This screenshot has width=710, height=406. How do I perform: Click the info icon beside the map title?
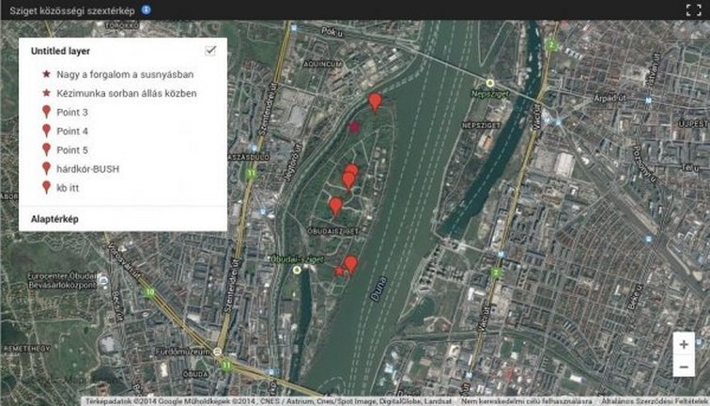click(x=147, y=9)
